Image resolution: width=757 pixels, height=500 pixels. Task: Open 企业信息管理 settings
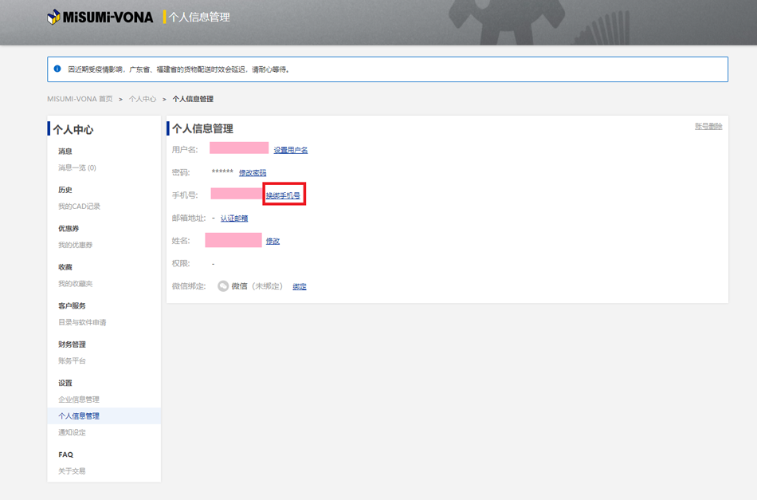[x=79, y=400]
